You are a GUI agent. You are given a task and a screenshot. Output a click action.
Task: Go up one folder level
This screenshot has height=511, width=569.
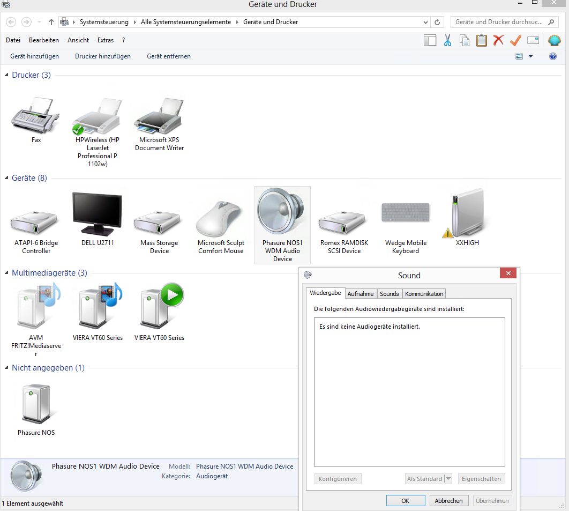(51, 22)
